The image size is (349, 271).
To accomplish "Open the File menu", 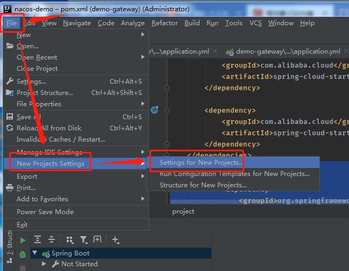I will 11,23.
